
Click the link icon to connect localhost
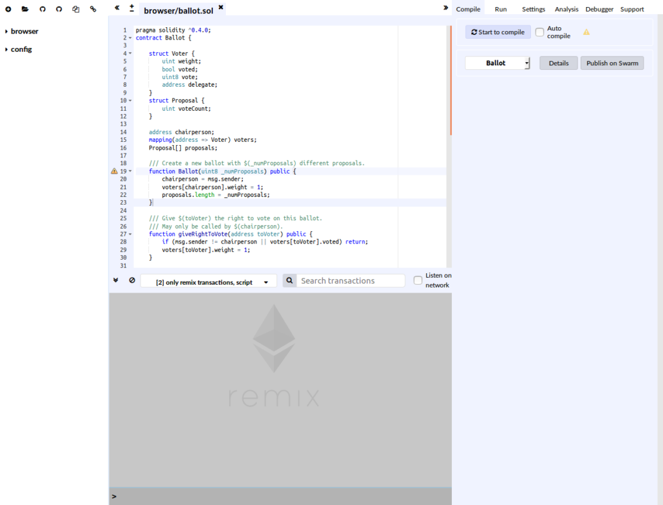(93, 9)
